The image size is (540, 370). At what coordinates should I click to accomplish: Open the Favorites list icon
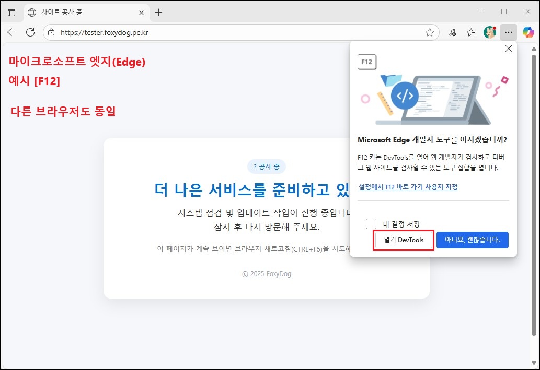(471, 32)
